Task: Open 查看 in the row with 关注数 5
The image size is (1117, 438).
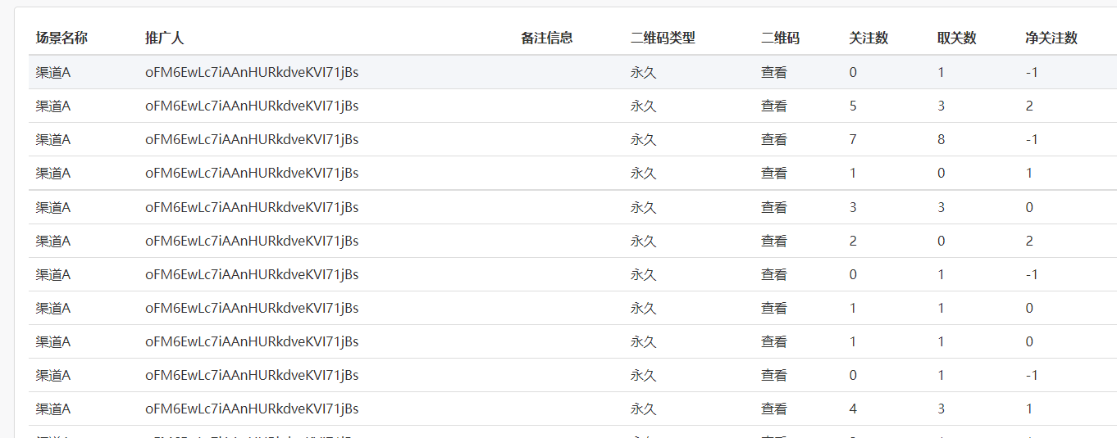Action: coord(774,106)
